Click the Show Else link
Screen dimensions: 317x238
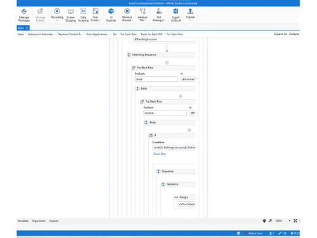pos(159,154)
